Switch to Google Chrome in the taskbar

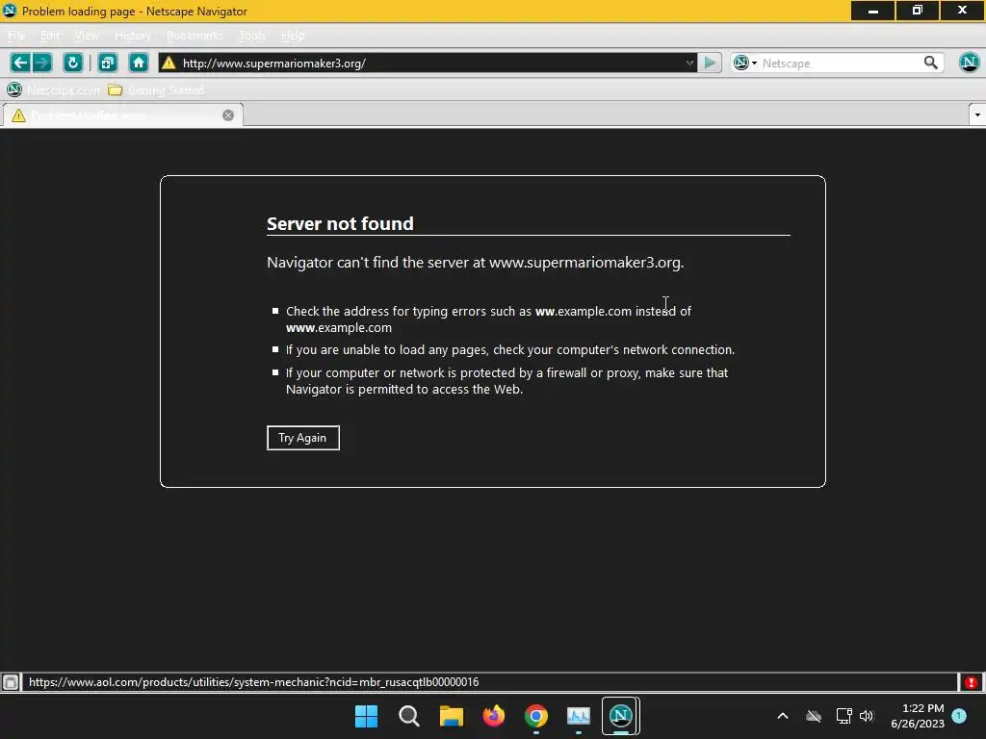(535, 716)
